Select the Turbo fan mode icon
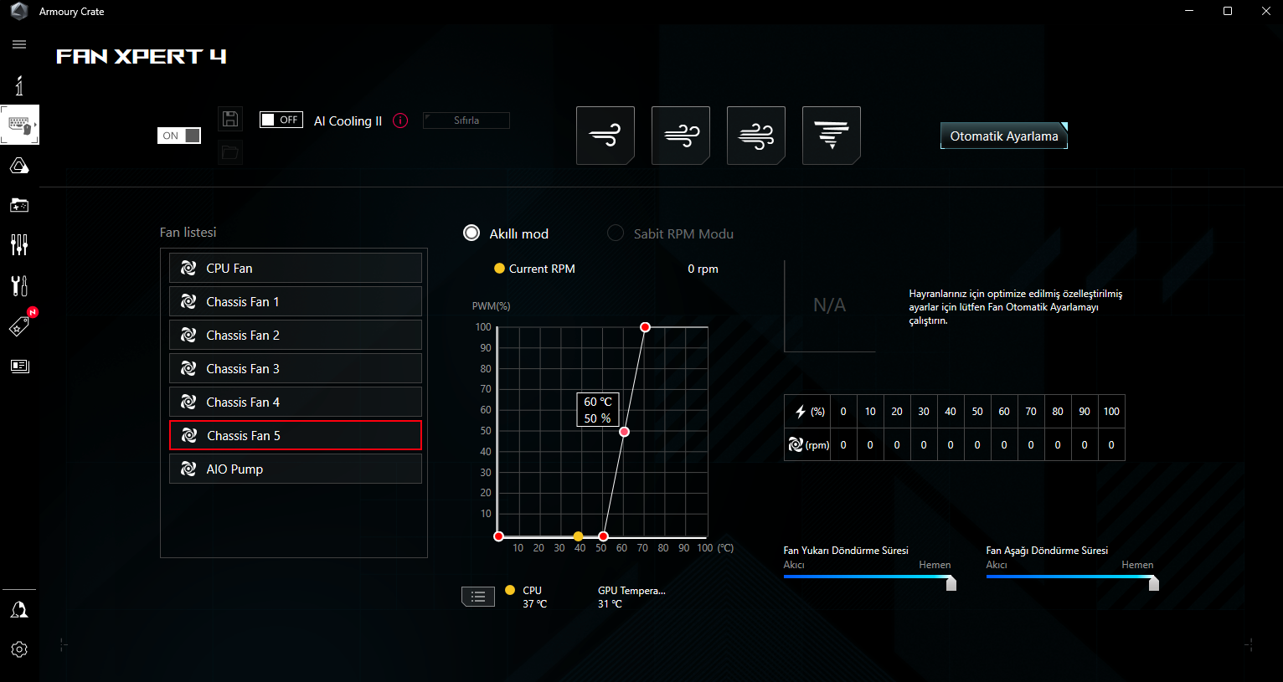The image size is (1283, 682). 756,136
